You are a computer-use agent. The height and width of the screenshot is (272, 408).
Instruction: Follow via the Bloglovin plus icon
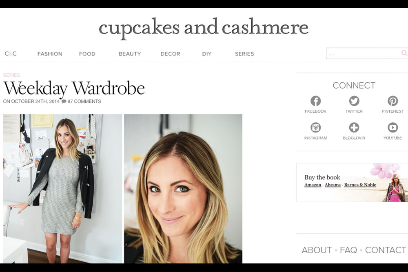pyautogui.click(x=354, y=127)
